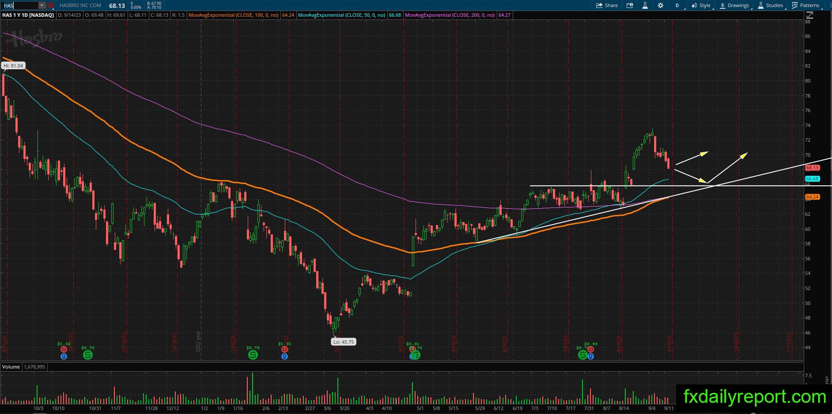This screenshot has width=832, height=414.
Task: Click the "7/31" date label on the time axis
Action: coord(589,408)
